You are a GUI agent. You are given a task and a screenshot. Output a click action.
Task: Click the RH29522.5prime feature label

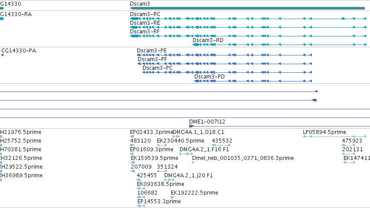[x=21, y=167]
